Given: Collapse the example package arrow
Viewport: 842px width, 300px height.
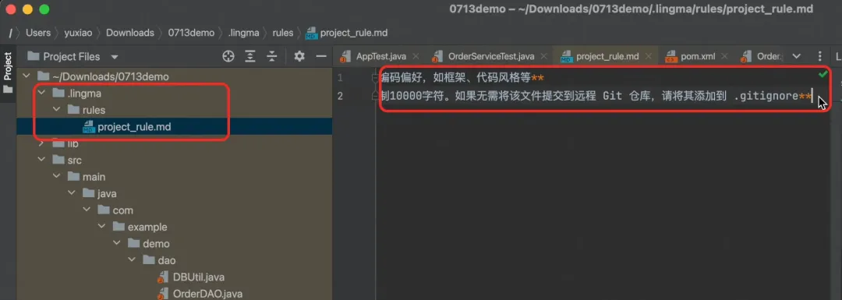Looking at the screenshot, I should (x=101, y=227).
